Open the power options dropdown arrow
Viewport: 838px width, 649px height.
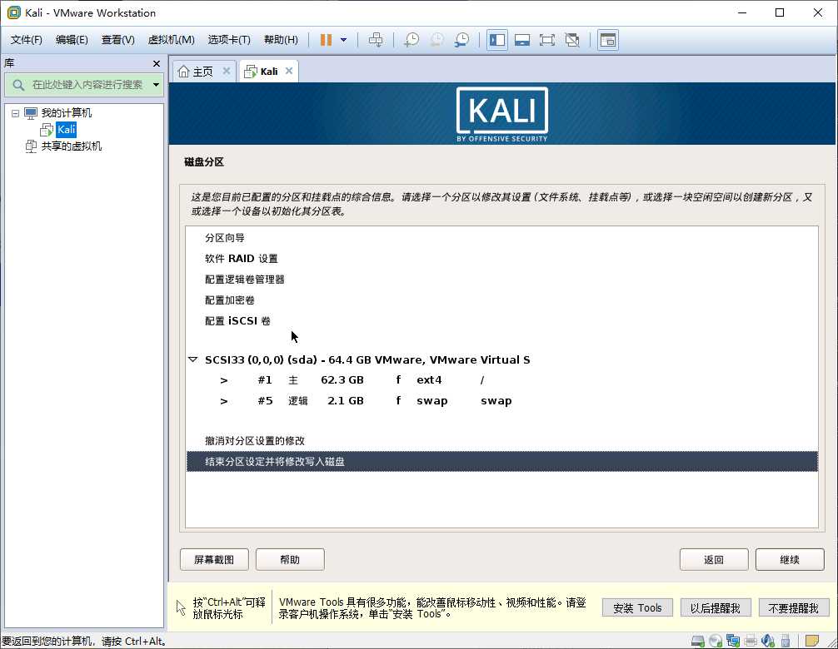(344, 40)
